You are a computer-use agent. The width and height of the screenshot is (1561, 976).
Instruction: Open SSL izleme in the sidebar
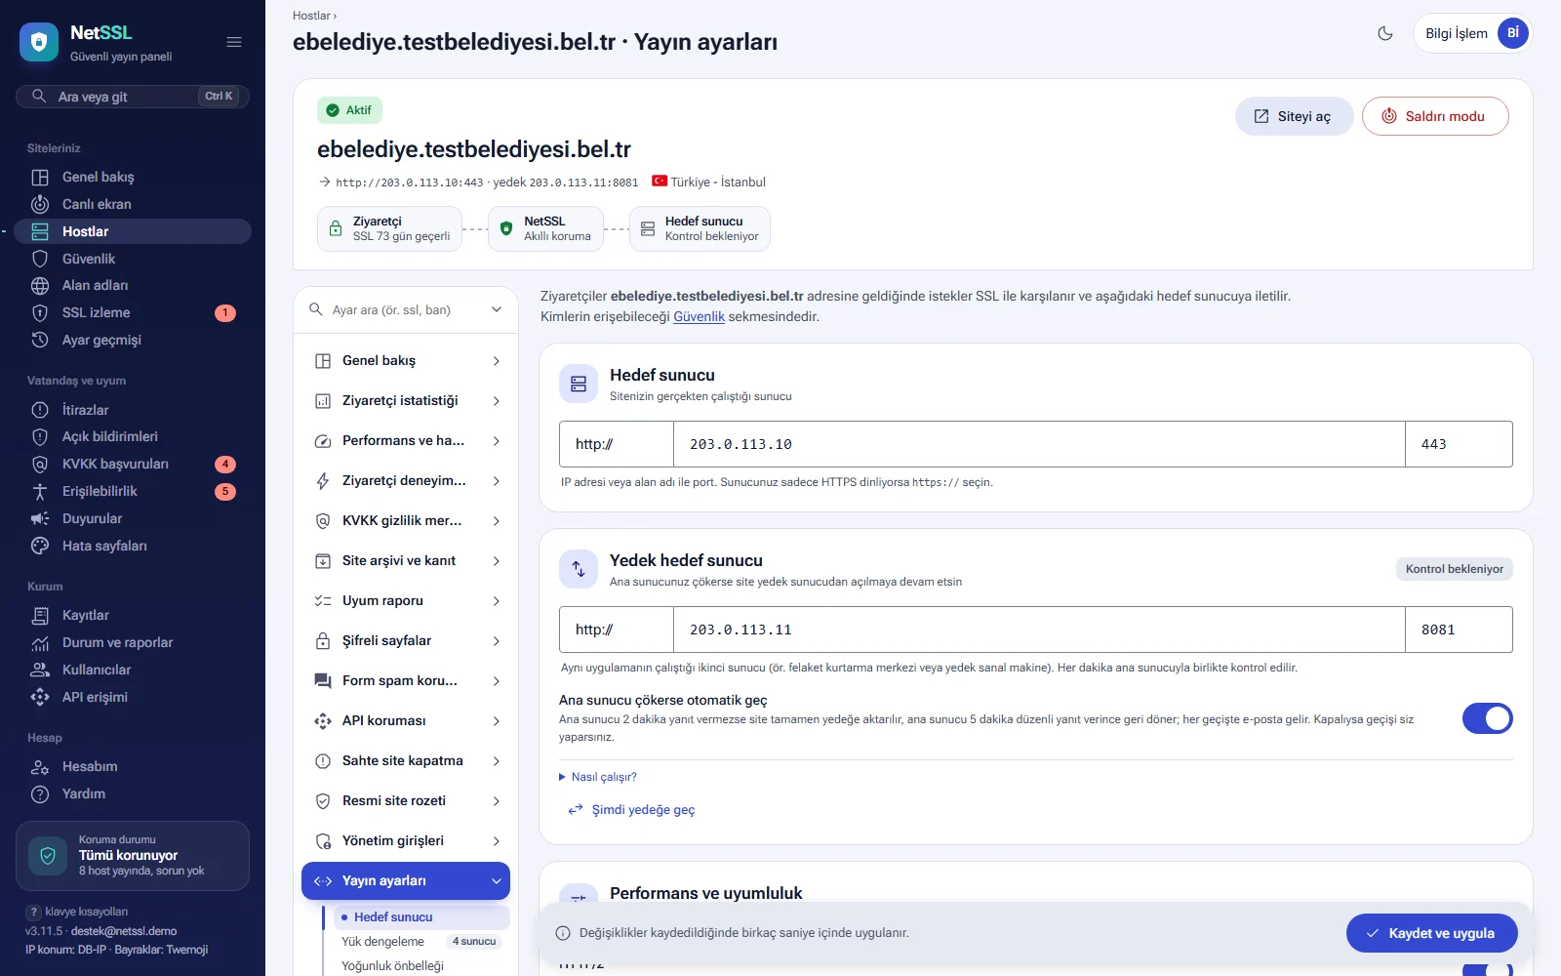(x=133, y=312)
